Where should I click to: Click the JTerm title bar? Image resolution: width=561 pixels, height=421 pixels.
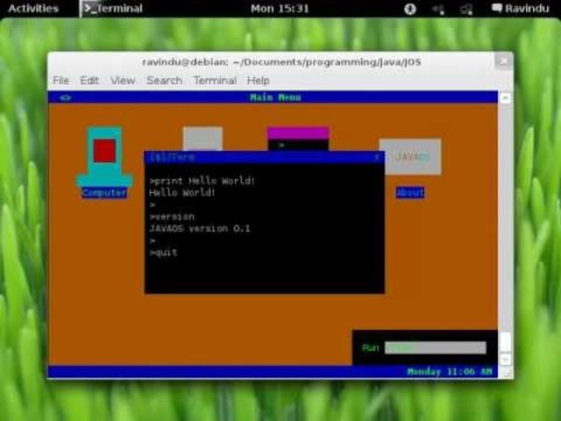pos(265,157)
